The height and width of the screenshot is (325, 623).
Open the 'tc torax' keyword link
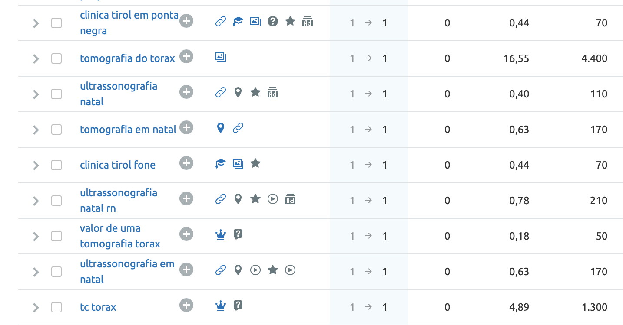point(98,307)
